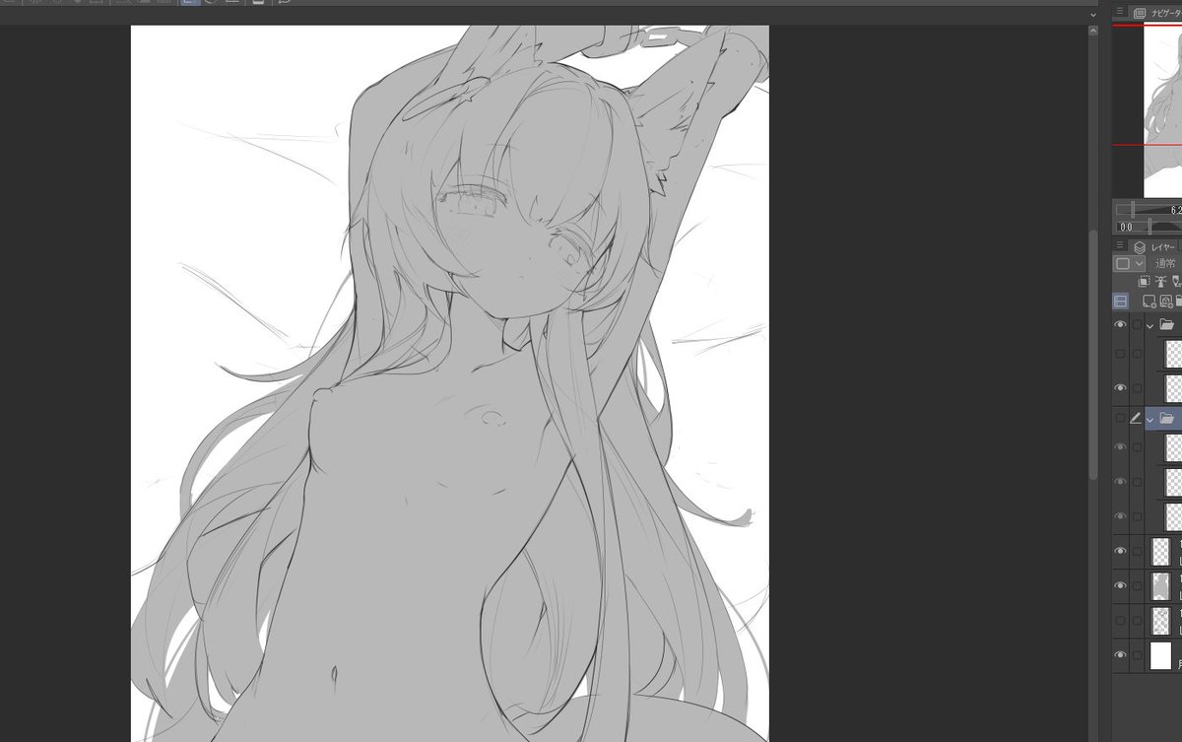Hide the second layer in top folder
The width and height of the screenshot is (1182, 742).
coord(1120,388)
